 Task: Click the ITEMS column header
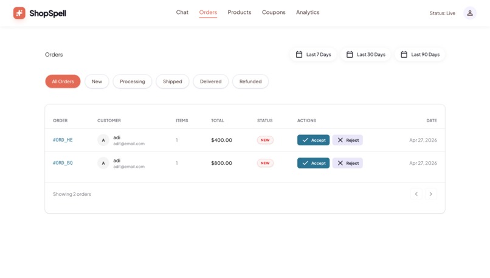click(182, 120)
